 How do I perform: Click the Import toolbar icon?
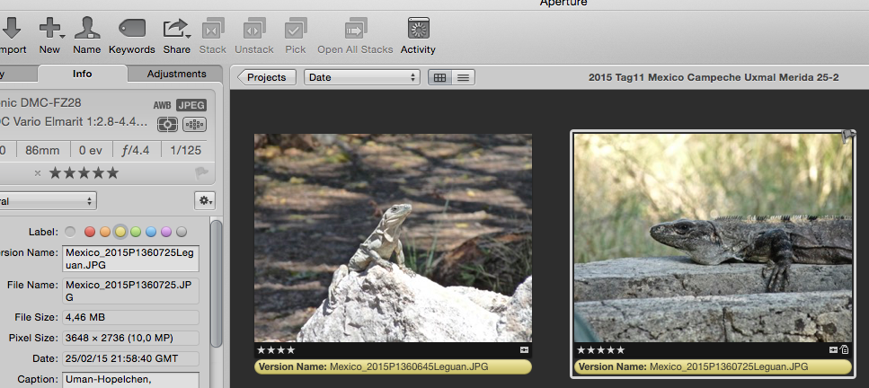coord(13,28)
